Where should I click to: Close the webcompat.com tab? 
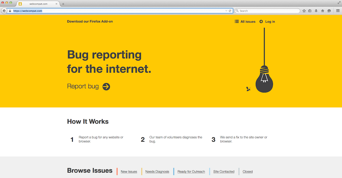click(x=56, y=4)
